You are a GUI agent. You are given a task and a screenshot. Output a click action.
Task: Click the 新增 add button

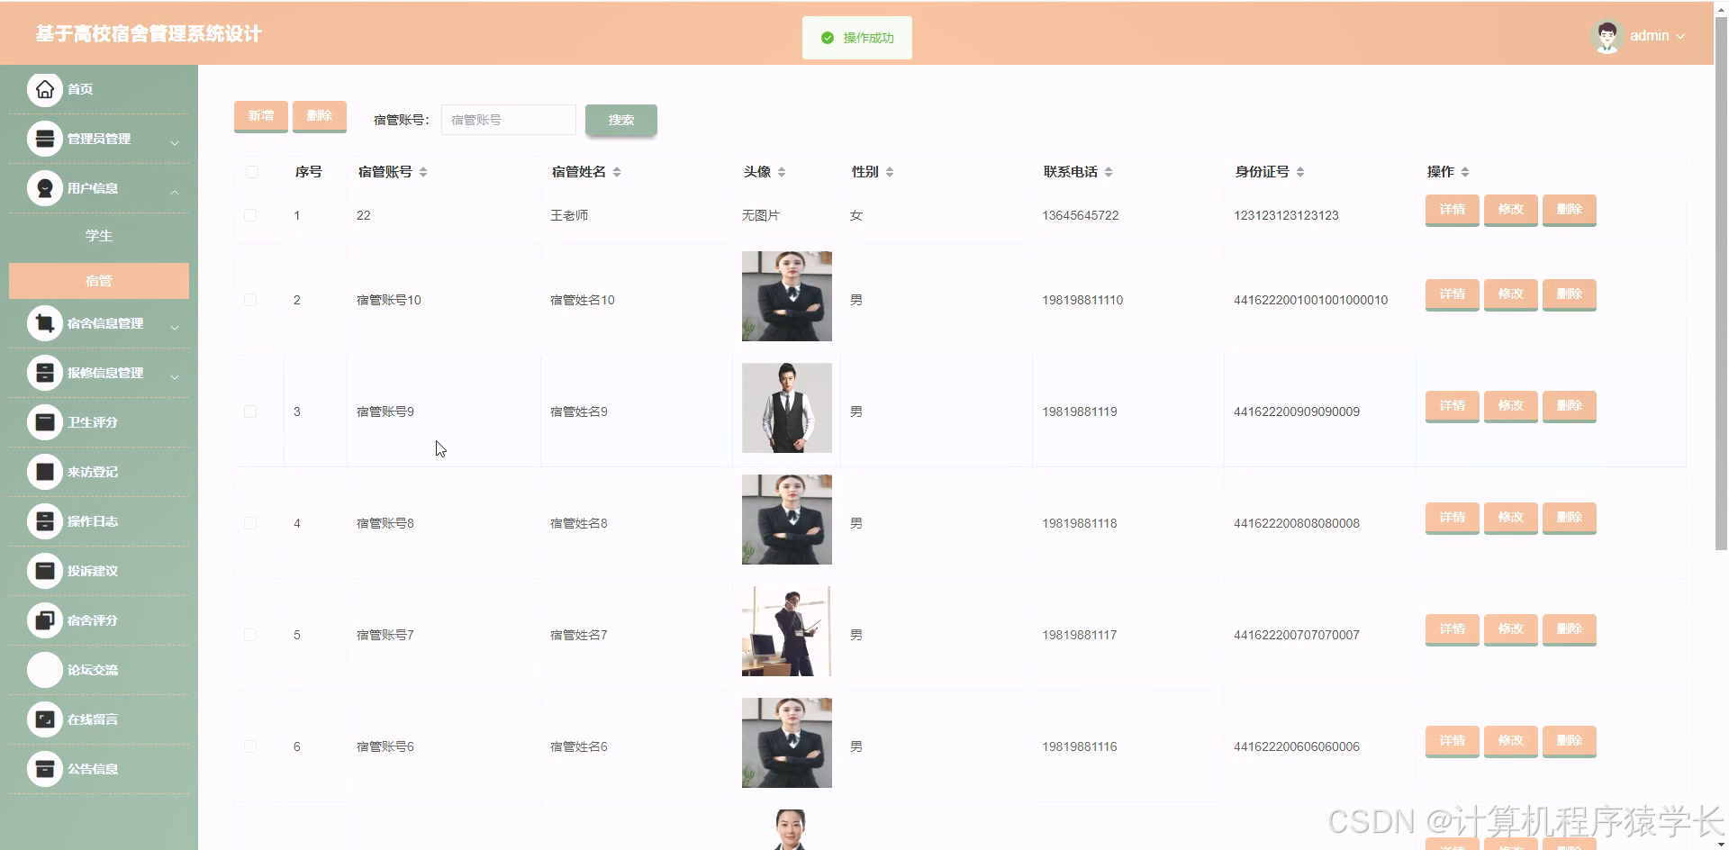click(260, 115)
